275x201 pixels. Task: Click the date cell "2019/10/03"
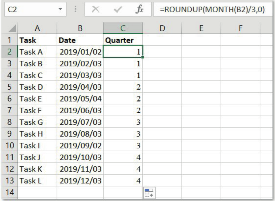point(80,157)
